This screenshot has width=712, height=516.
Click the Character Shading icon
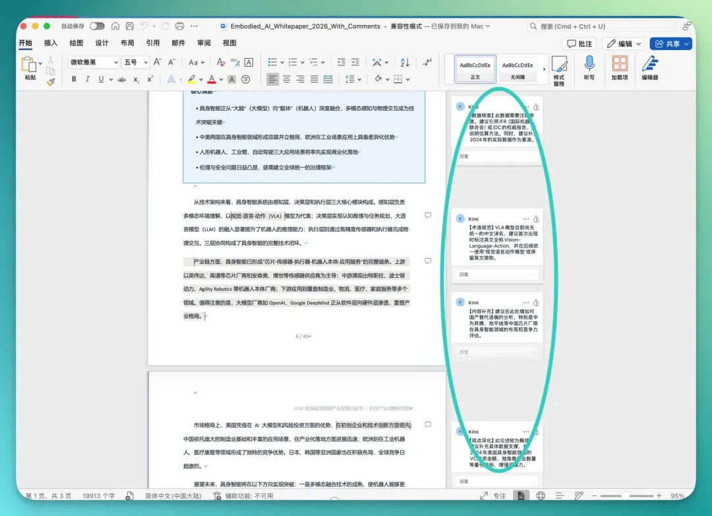(x=231, y=79)
